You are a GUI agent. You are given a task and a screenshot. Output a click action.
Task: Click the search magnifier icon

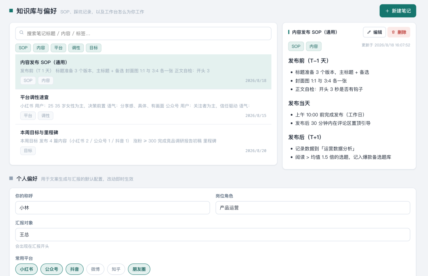[x=21, y=33]
